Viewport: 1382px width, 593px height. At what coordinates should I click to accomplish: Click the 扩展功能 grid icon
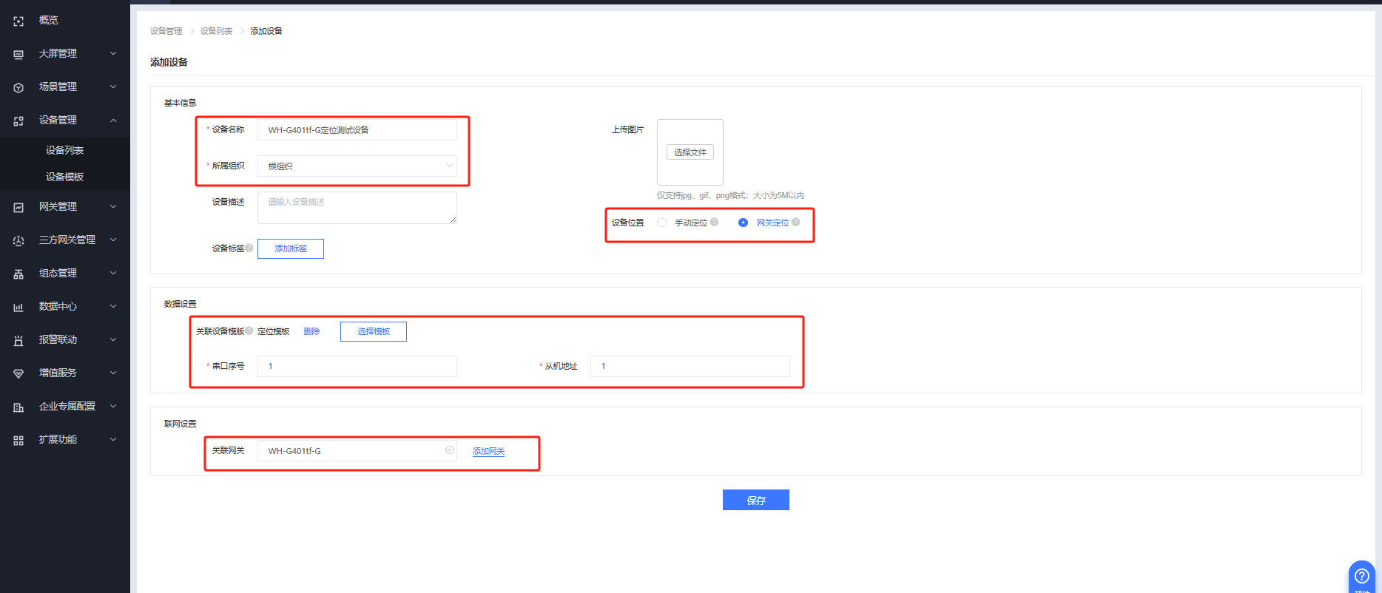point(18,441)
